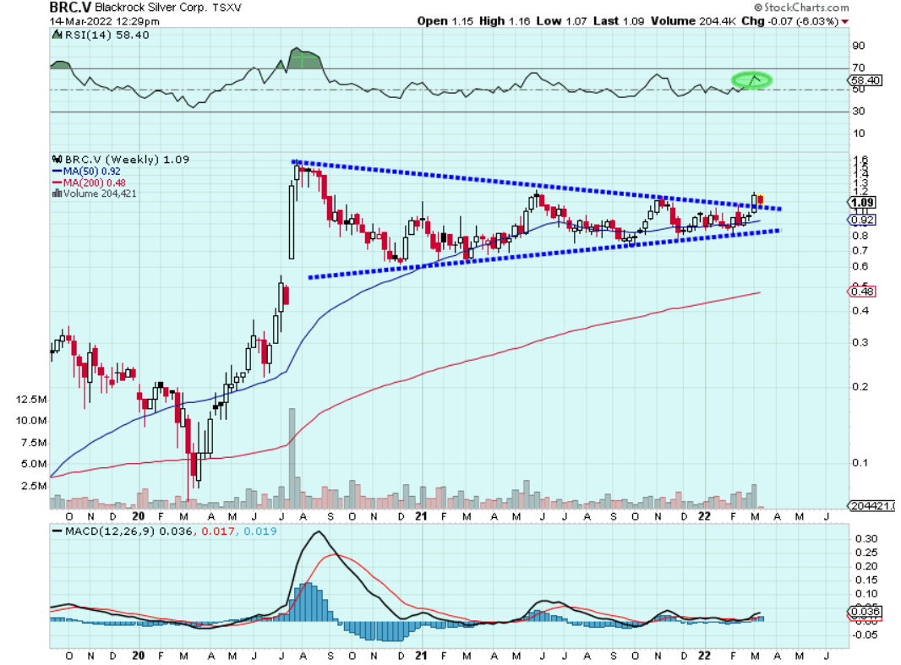Click year 20 on MACD panel time axis

[138, 656]
